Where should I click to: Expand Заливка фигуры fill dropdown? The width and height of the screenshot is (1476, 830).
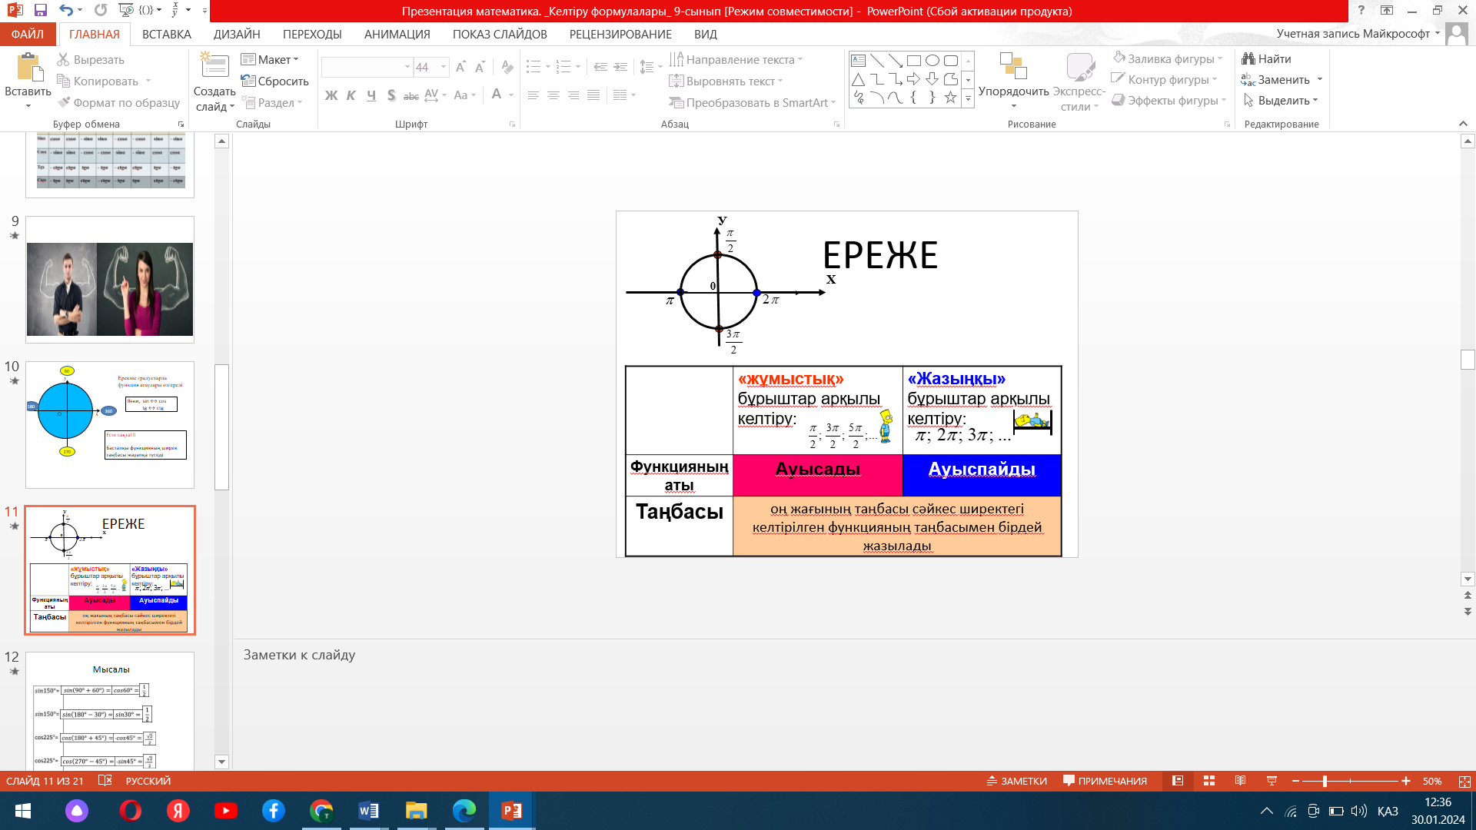pyautogui.click(x=1220, y=59)
